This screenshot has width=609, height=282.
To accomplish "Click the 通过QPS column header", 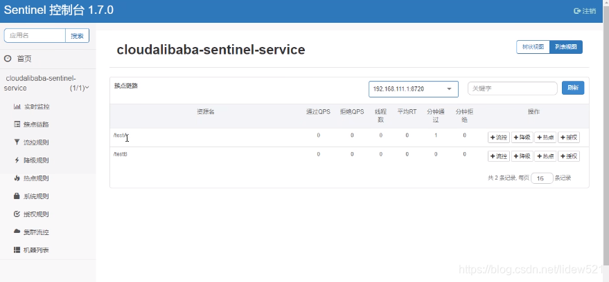I will (x=318, y=111).
